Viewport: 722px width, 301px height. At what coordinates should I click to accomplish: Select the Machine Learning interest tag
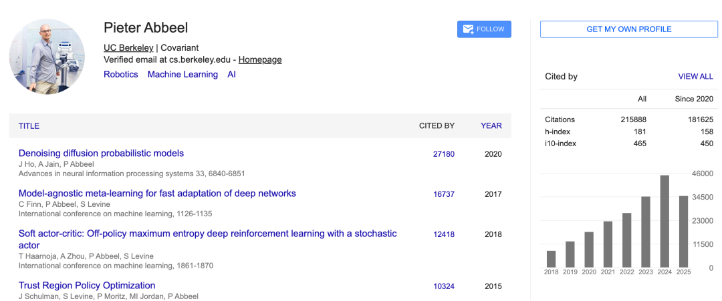pyautogui.click(x=183, y=75)
